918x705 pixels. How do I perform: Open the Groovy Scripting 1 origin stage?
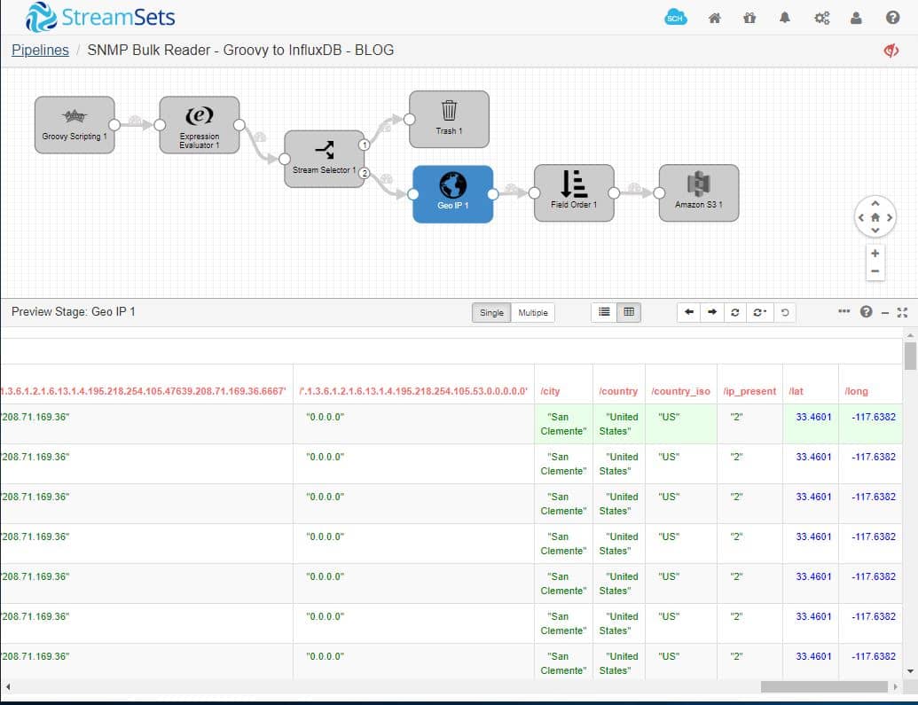pyautogui.click(x=75, y=124)
